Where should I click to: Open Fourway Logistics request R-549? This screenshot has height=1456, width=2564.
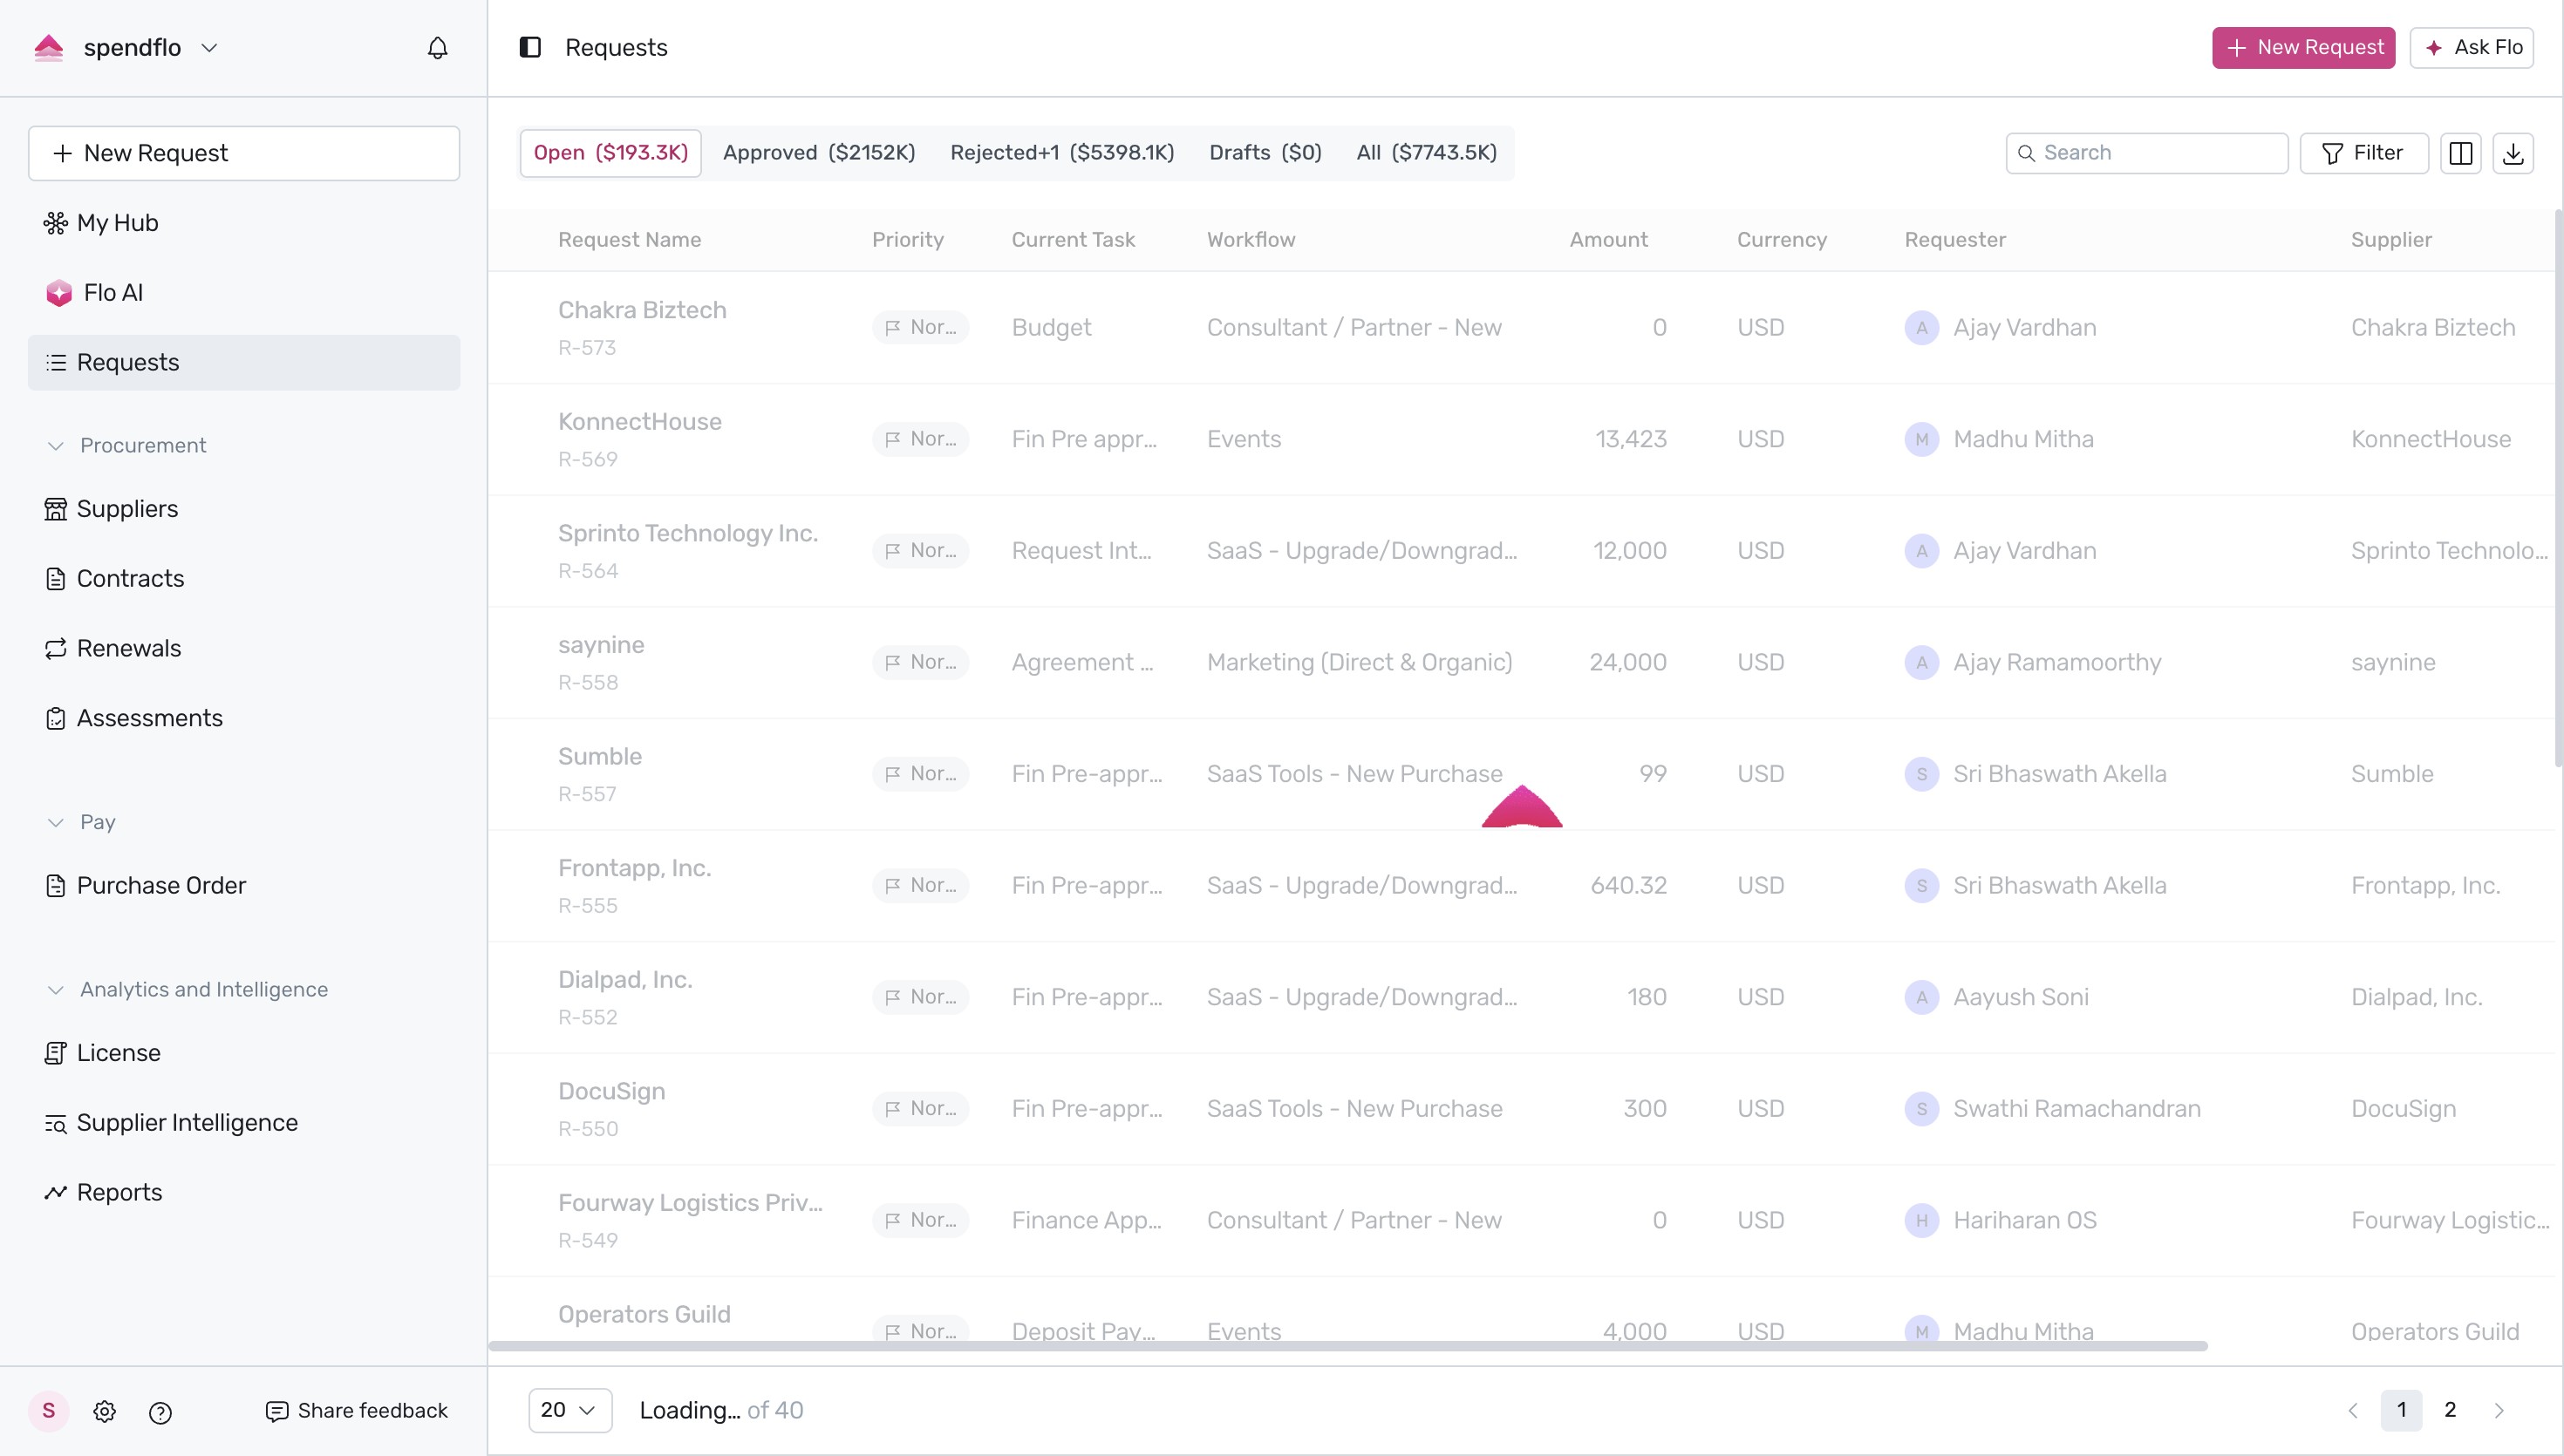click(690, 1203)
